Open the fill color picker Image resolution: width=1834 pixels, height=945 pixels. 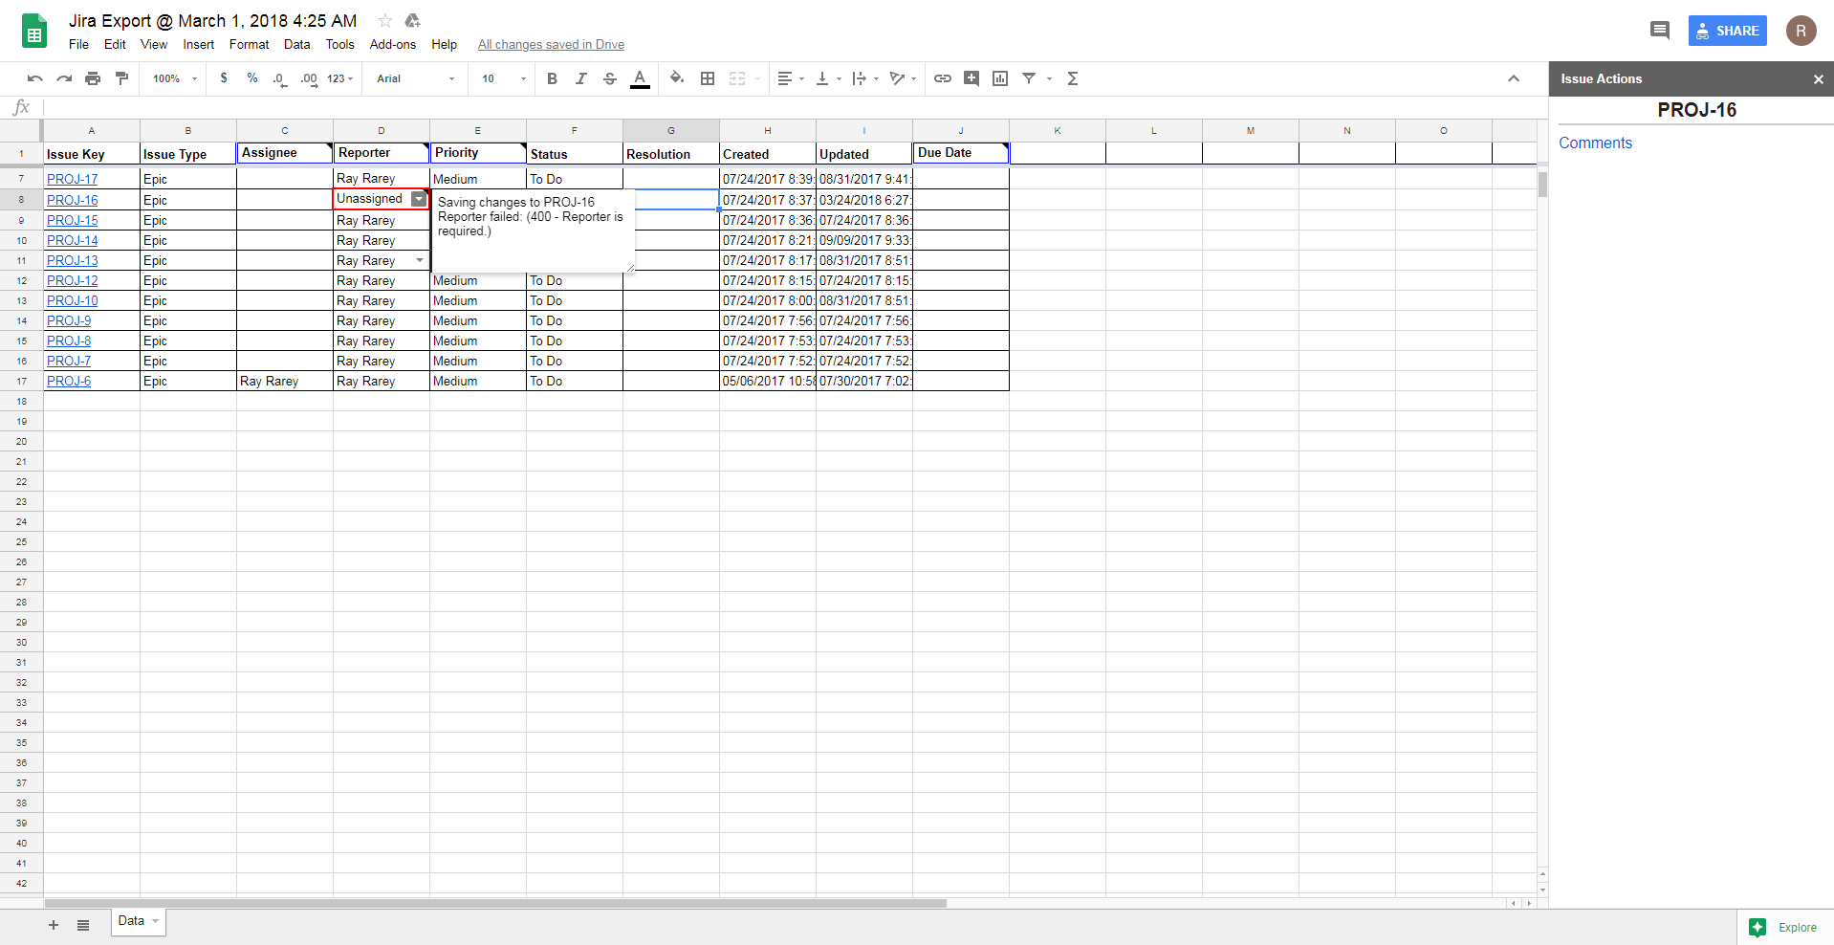point(677,78)
